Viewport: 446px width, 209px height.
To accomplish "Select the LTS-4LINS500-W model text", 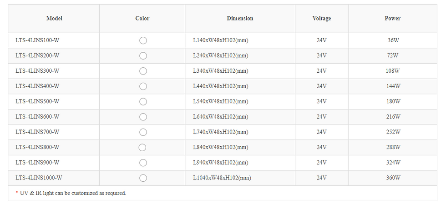I will pos(37,101).
